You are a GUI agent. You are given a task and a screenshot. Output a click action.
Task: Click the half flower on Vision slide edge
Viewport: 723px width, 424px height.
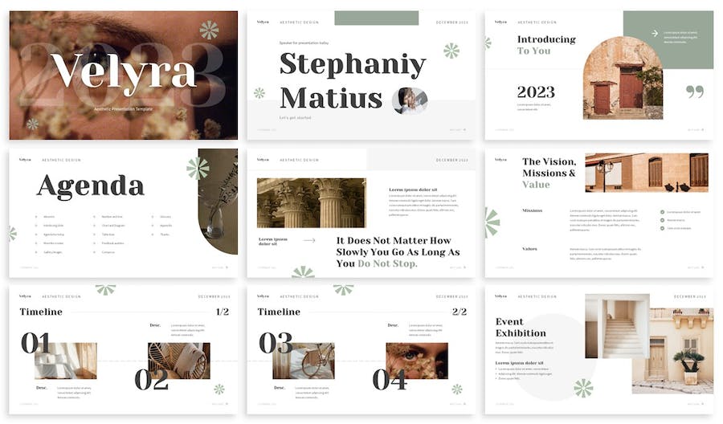(x=491, y=222)
